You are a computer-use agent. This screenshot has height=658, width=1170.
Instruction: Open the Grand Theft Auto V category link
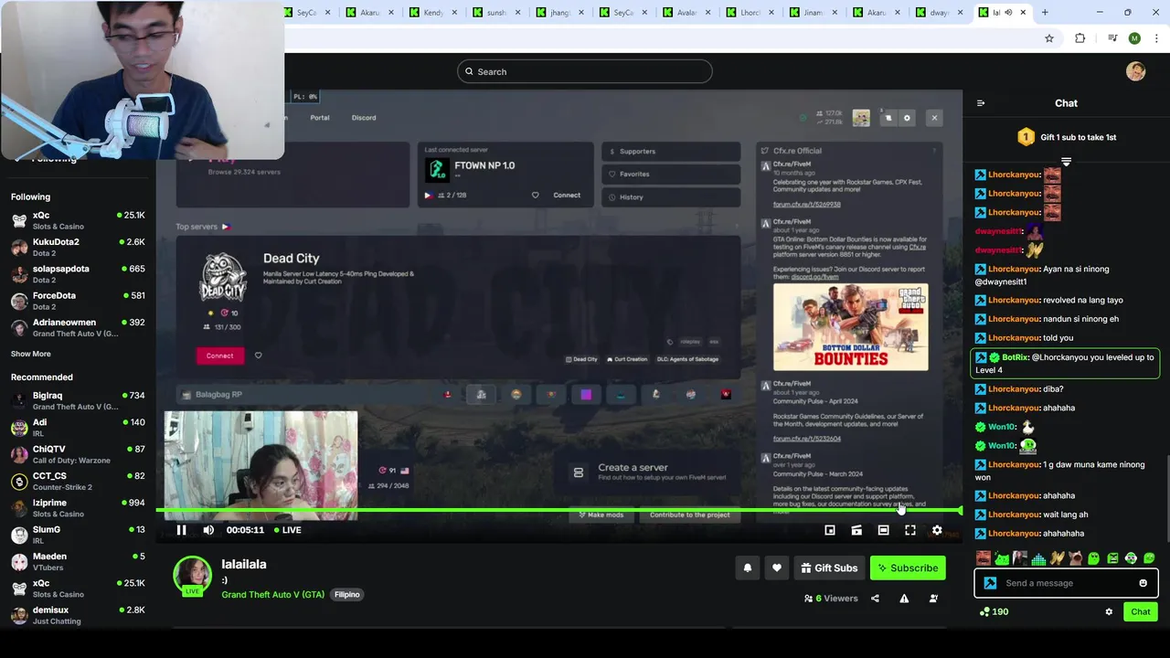272,594
